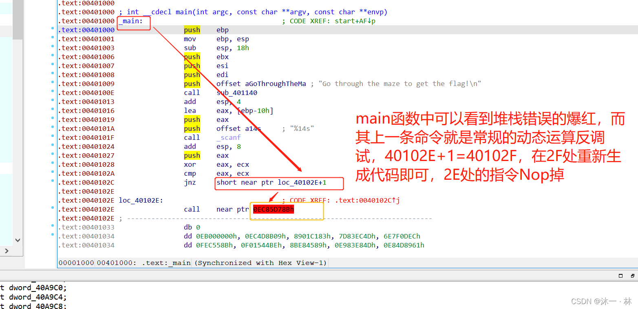Select the _main: label
The height and width of the screenshot is (309, 638).
click(x=131, y=21)
